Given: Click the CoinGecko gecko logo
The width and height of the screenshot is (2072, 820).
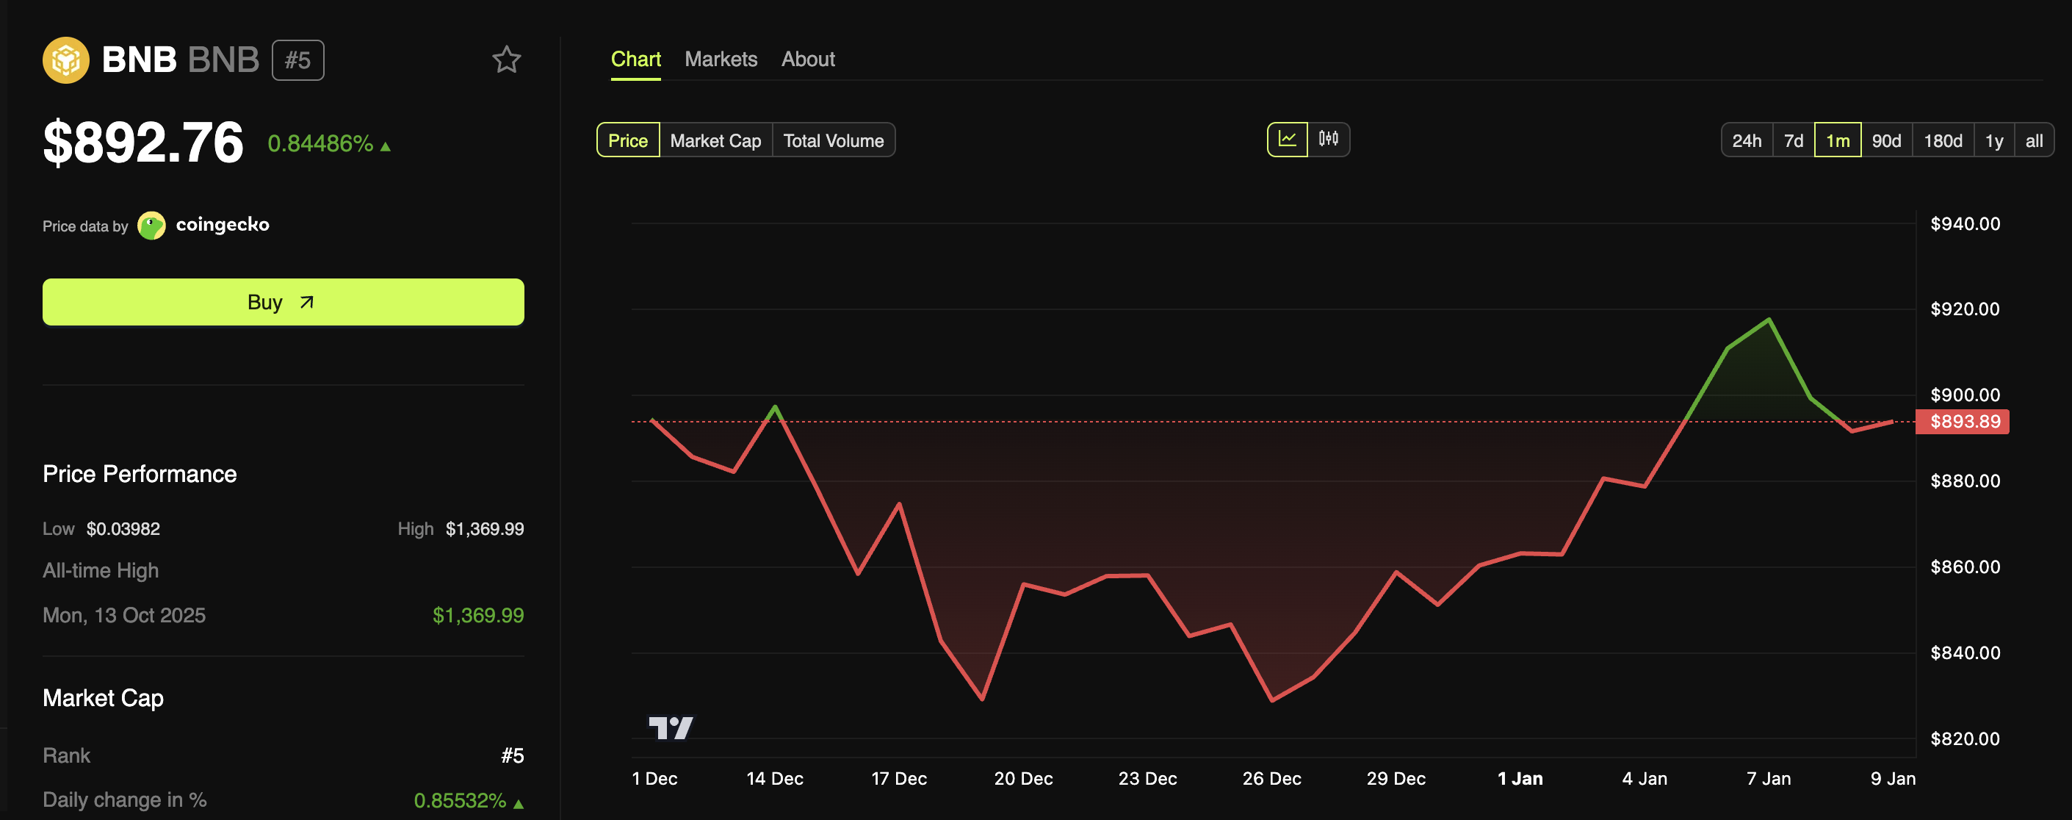Looking at the screenshot, I should click(151, 226).
